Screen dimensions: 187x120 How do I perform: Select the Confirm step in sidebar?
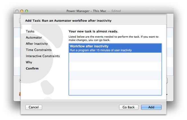tap(32, 68)
